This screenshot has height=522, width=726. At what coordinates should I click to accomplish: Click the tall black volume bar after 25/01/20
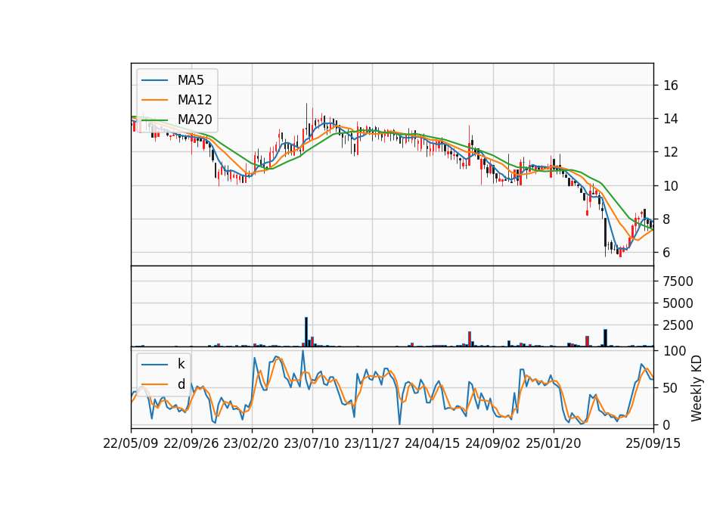tap(605, 337)
